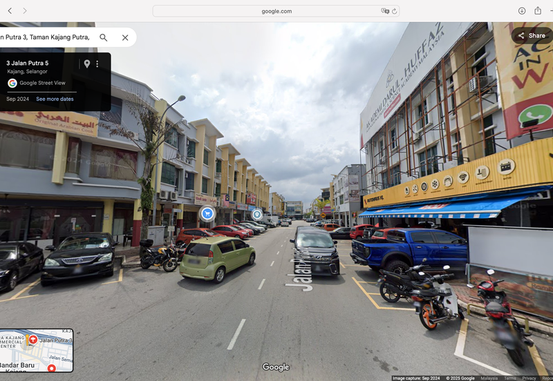Open browser downloads icon

coord(522,10)
